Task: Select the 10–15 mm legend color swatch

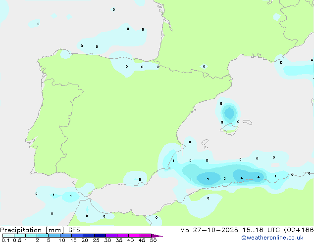Action: 66,236
